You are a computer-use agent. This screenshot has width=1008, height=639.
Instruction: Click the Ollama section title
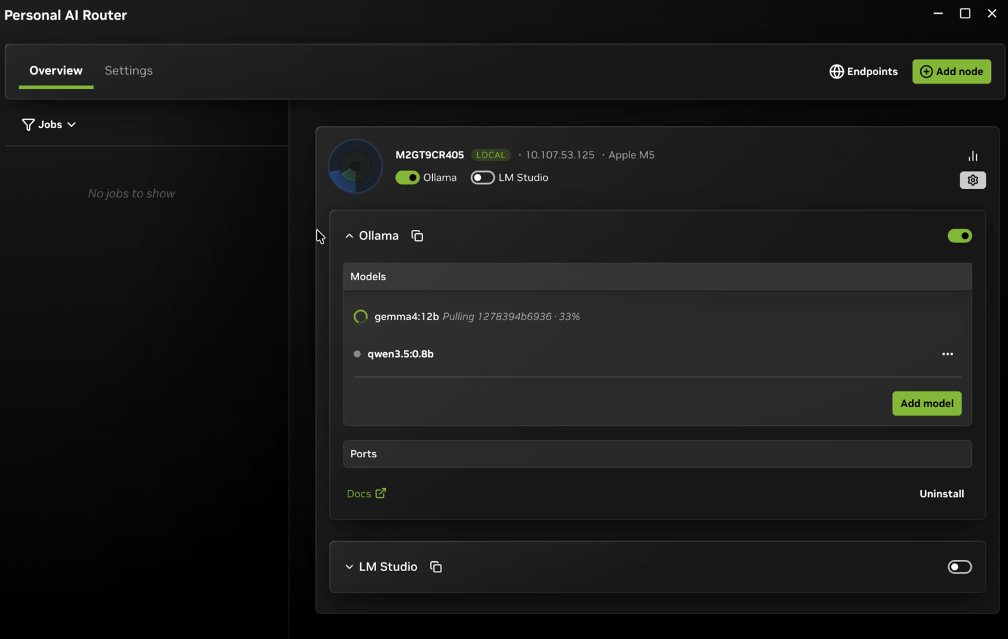(378, 236)
